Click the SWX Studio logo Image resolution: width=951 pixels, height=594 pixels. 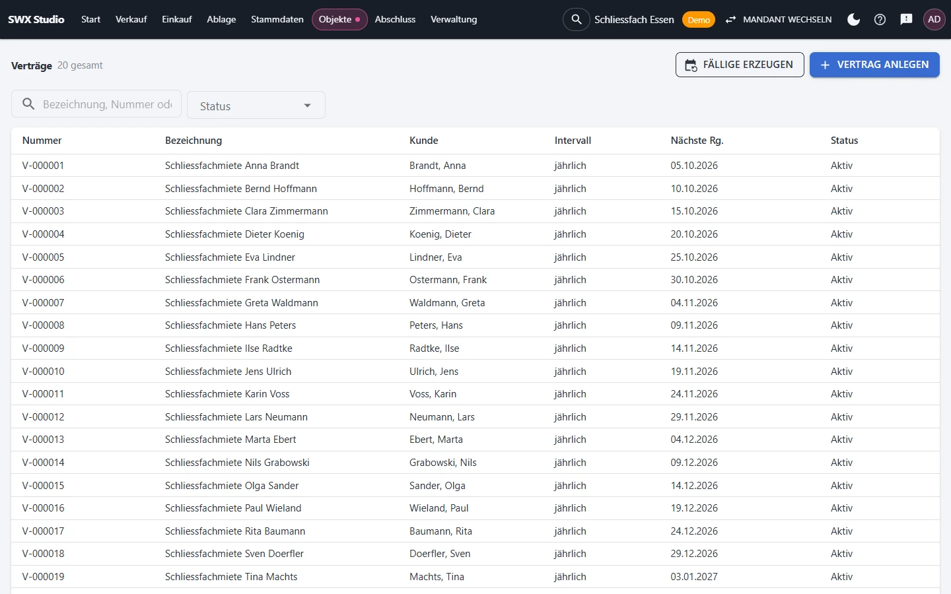[x=36, y=19]
